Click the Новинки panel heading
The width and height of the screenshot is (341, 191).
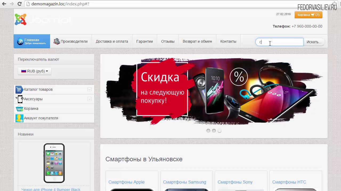tap(26, 134)
